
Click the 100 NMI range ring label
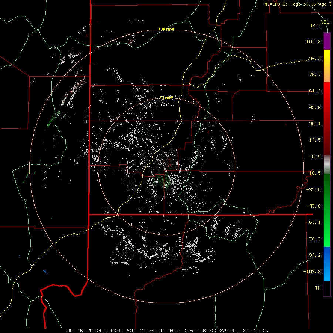coord(166,29)
